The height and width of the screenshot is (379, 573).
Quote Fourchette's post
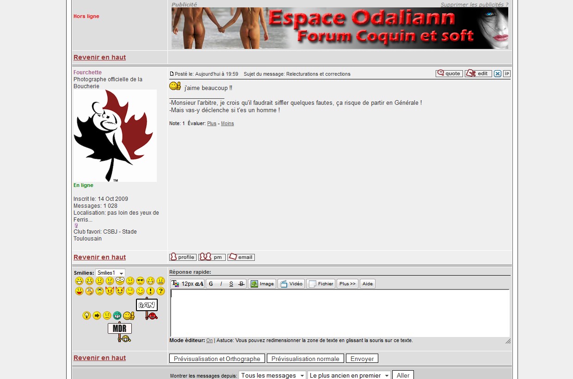449,73
